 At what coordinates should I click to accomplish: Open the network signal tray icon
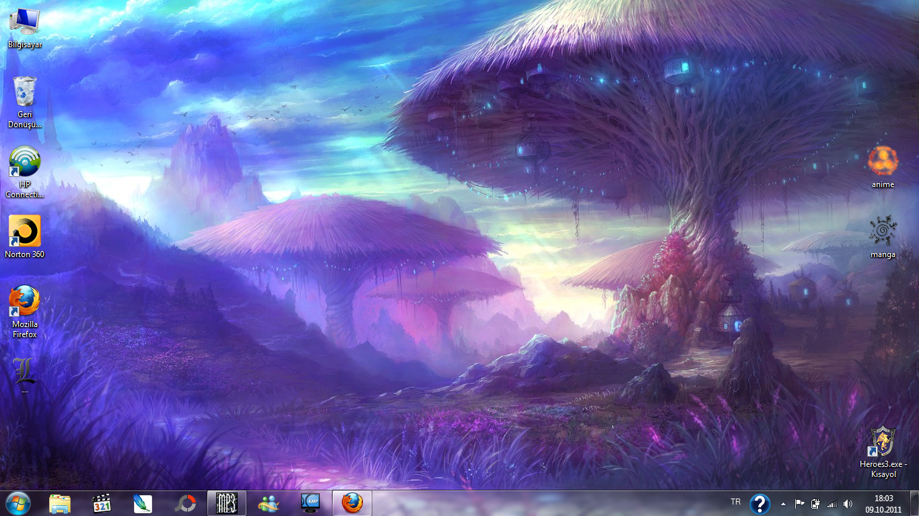(x=832, y=503)
